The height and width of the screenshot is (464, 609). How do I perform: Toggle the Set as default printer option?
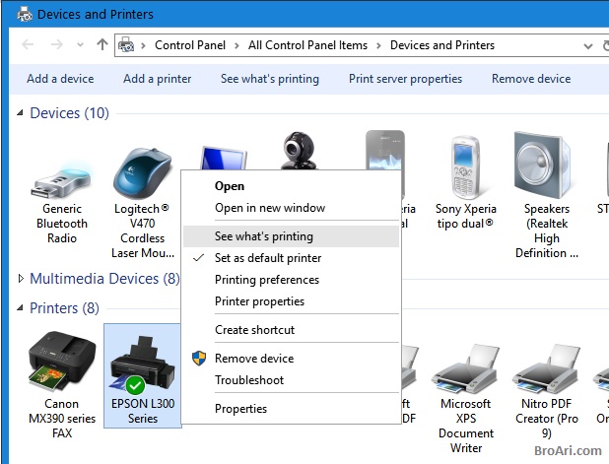268,258
